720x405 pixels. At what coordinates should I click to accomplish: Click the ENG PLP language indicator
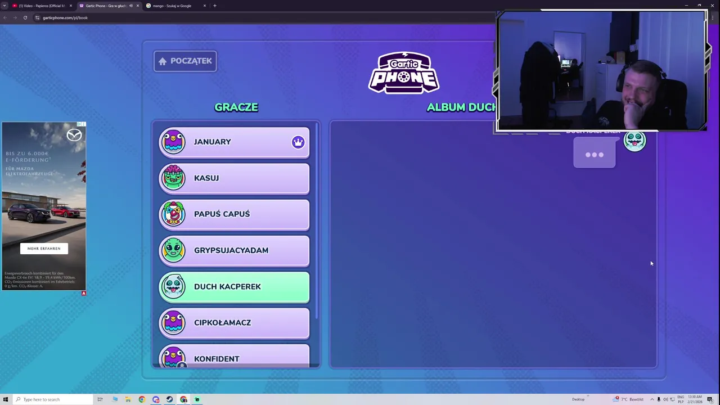point(681,399)
